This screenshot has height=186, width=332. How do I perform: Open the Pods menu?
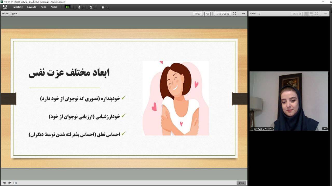[43, 7]
